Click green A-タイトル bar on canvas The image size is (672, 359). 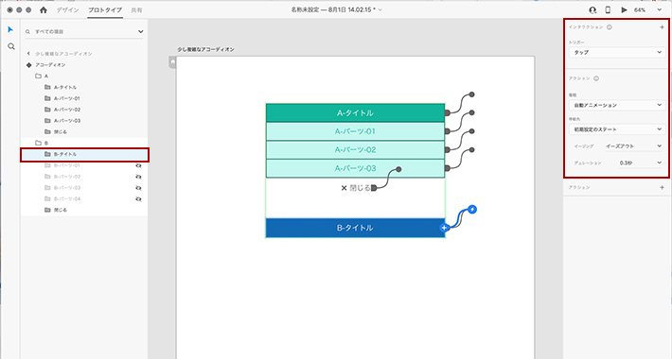click(355, 113)
